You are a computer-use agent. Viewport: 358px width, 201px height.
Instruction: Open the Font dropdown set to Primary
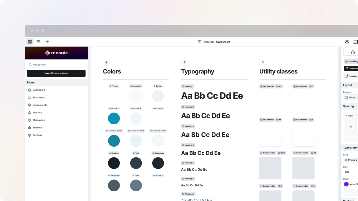pyautogui.click(x=351, y=160)
